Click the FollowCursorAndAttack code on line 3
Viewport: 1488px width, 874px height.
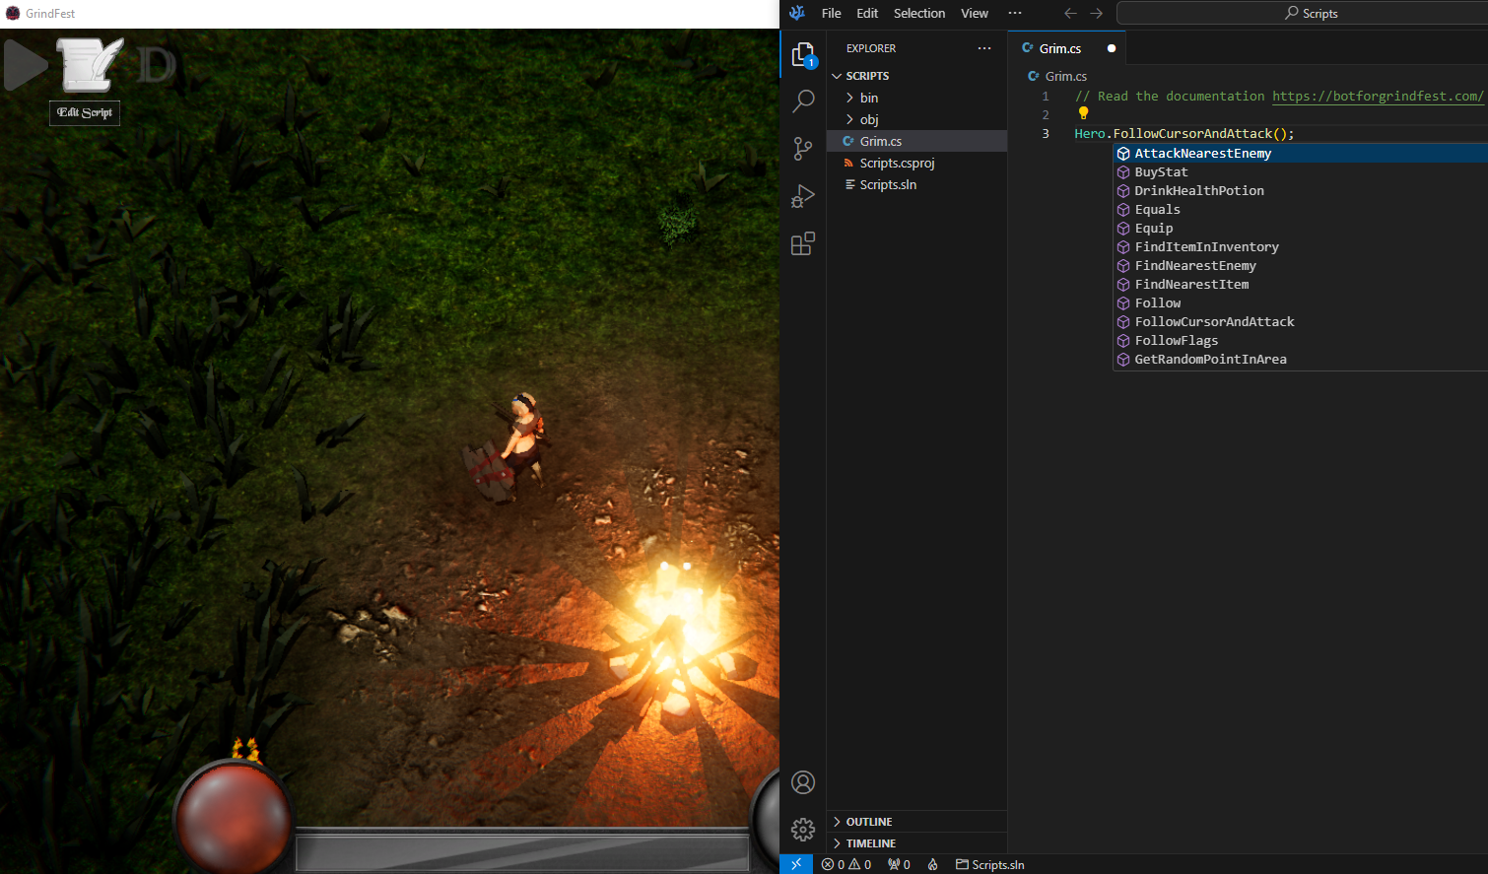point(1192,133)
